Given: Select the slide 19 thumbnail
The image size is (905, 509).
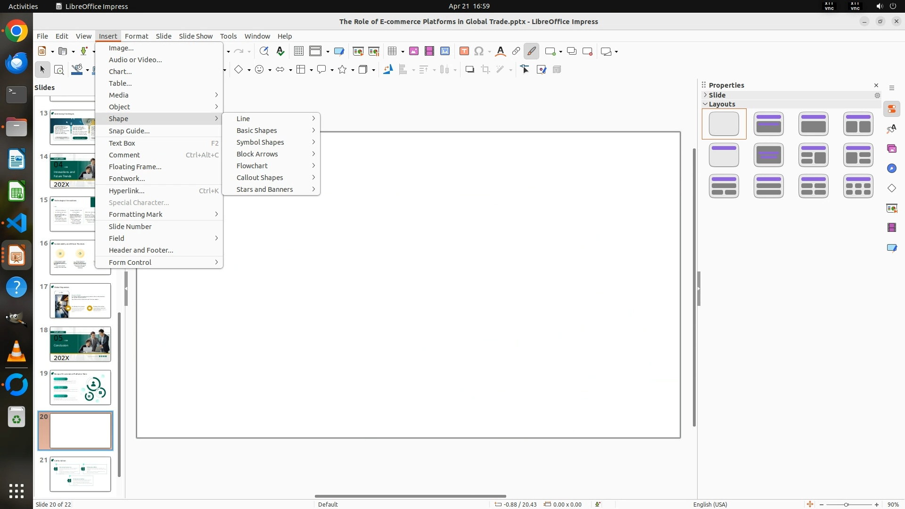Looking at the screenshot, I should [80, 387].
